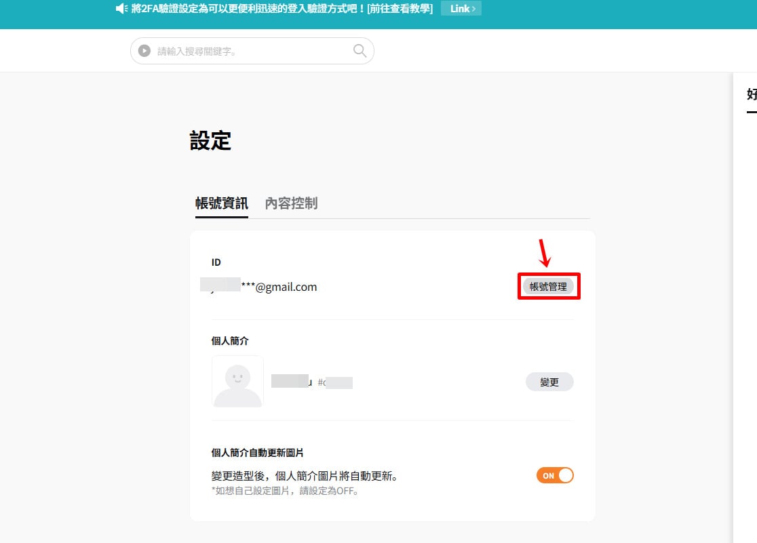Click the 如想自己設定圖片 hint text

click(285, 491)
